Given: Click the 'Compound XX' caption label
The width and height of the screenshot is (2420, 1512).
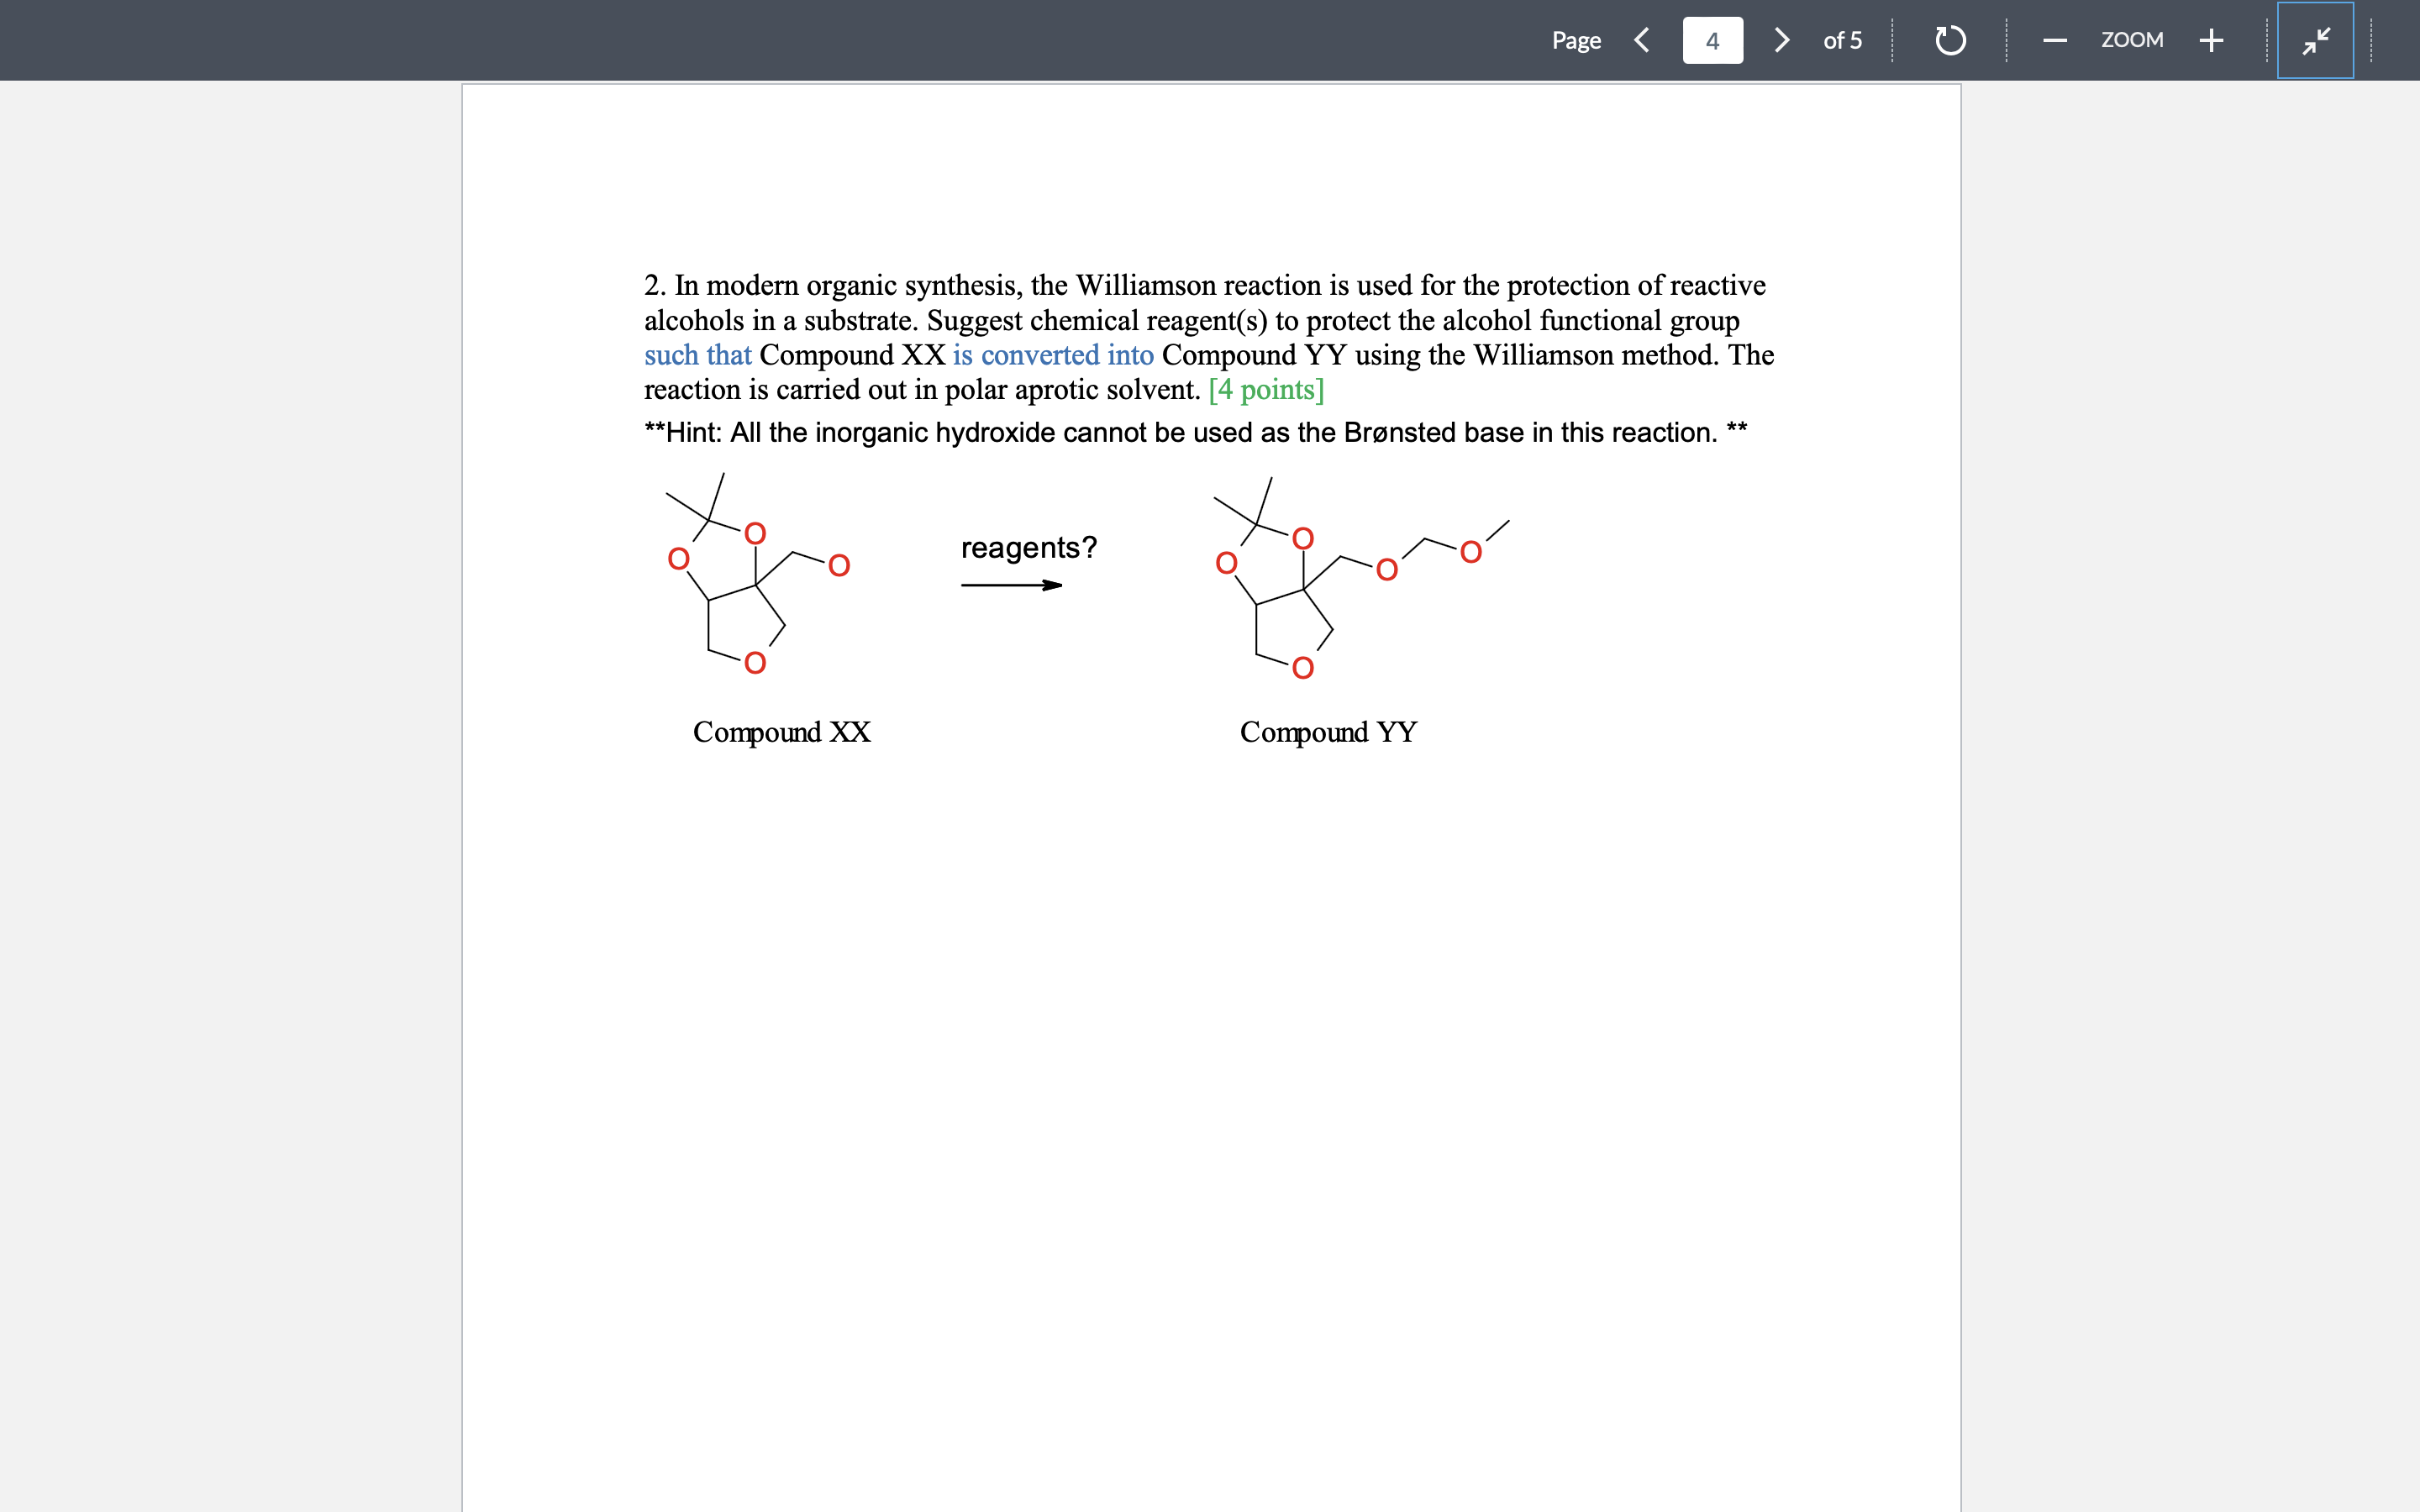Looking at the screenshot, I should pos(781,732).
